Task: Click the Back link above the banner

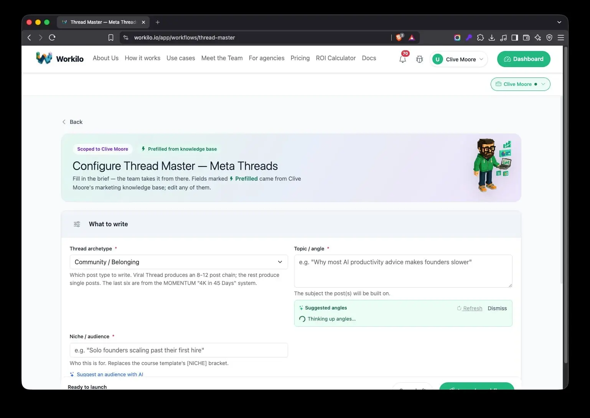Action: click(x=72, y=122)
